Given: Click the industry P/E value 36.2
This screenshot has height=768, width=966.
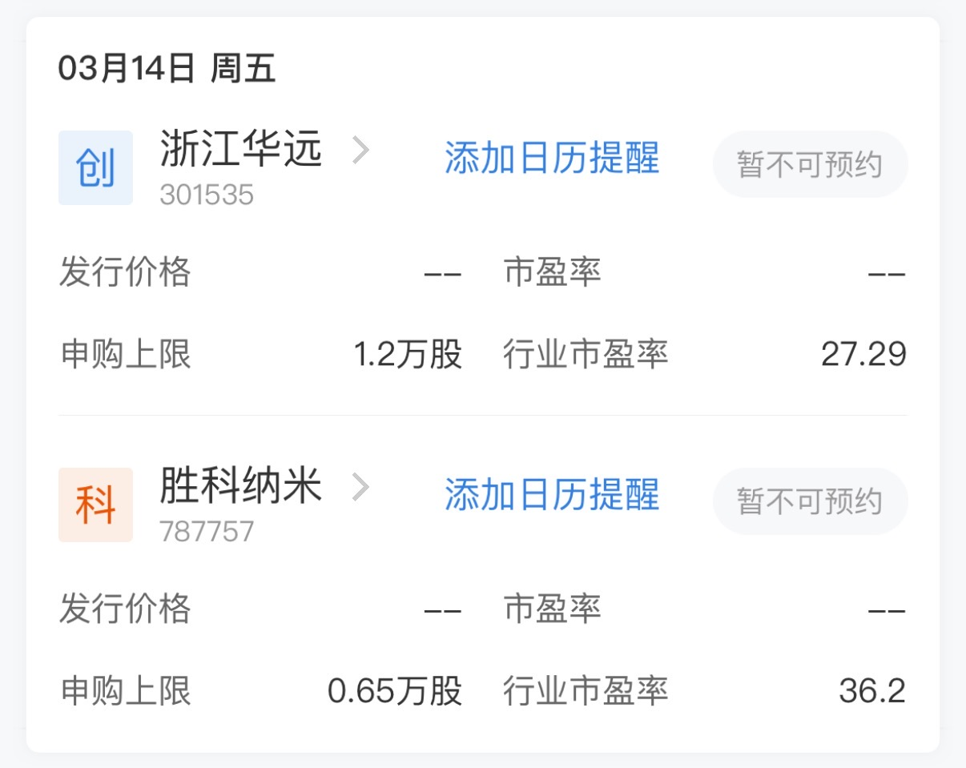Looking at the screenshot, I should [872, 691].
